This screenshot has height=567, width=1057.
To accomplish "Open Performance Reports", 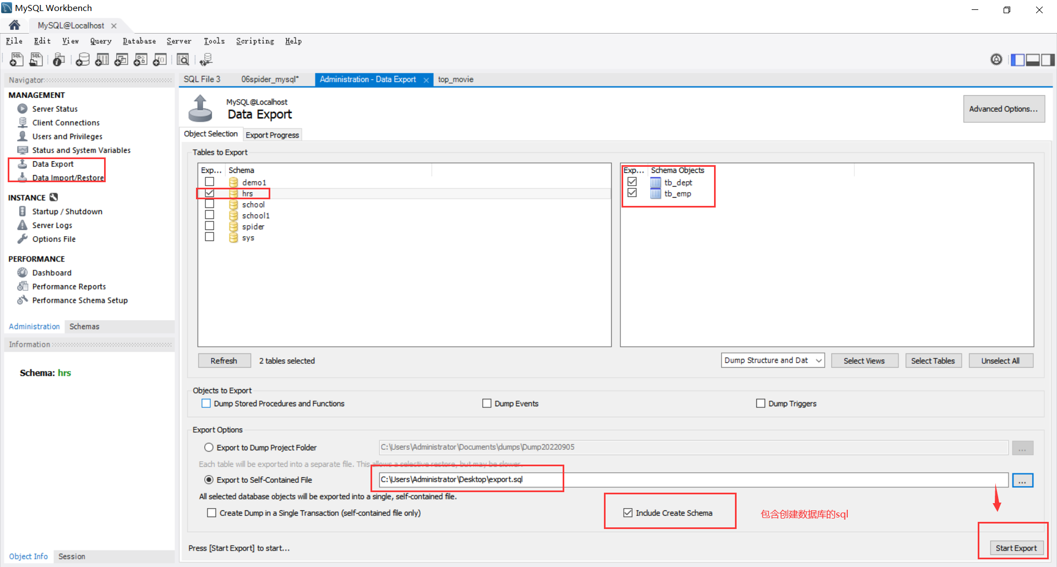I will point(69,286).
